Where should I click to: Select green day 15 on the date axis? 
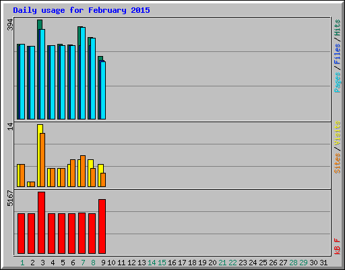tap(162, 263)
